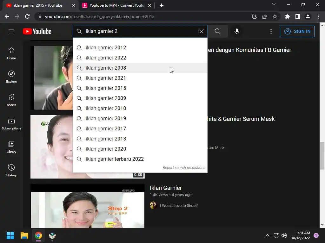This screenshot has width=325, height=243.
Task: Open Subscriptions in sidebar
Action: point(11,124)
